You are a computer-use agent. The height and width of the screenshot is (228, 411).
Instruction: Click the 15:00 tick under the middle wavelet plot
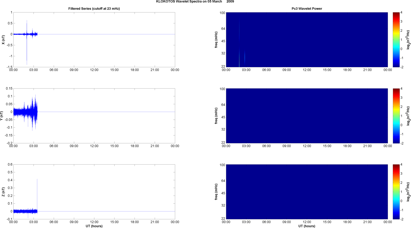point(327,146)
